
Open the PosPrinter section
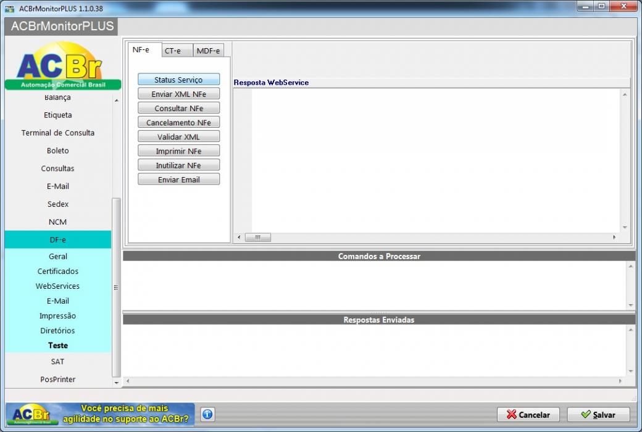(x=58, y=379)
